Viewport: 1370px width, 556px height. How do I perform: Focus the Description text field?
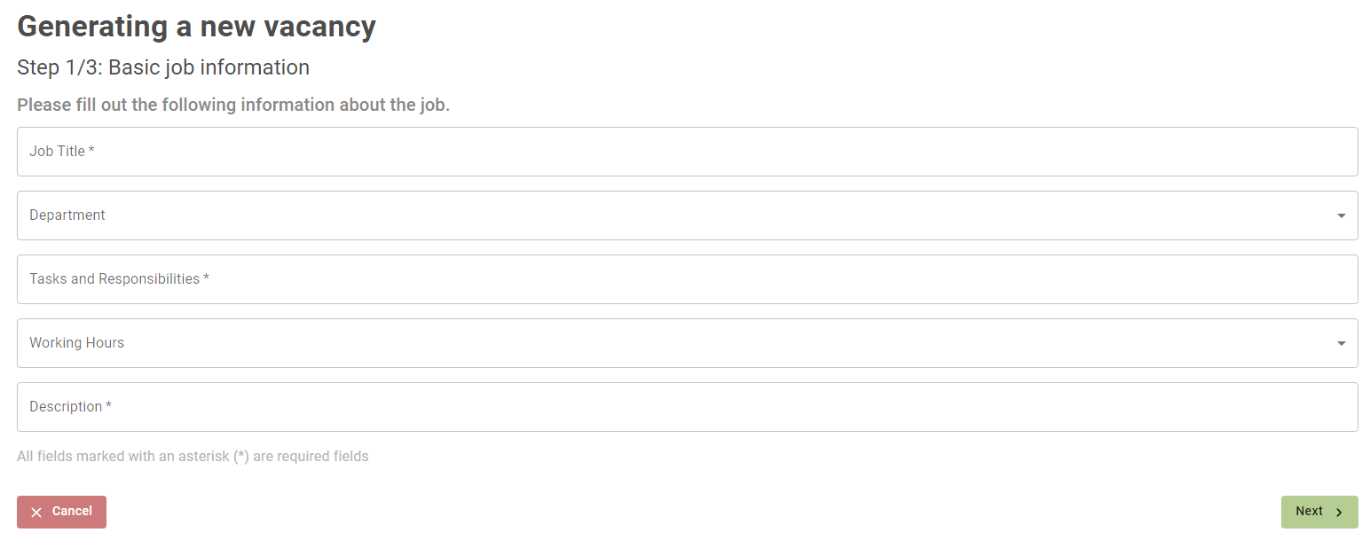(687, 407)
